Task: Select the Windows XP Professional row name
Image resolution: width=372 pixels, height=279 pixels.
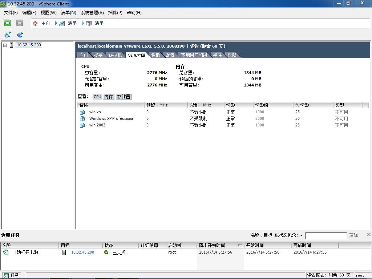Action: (x=111, y=119)
